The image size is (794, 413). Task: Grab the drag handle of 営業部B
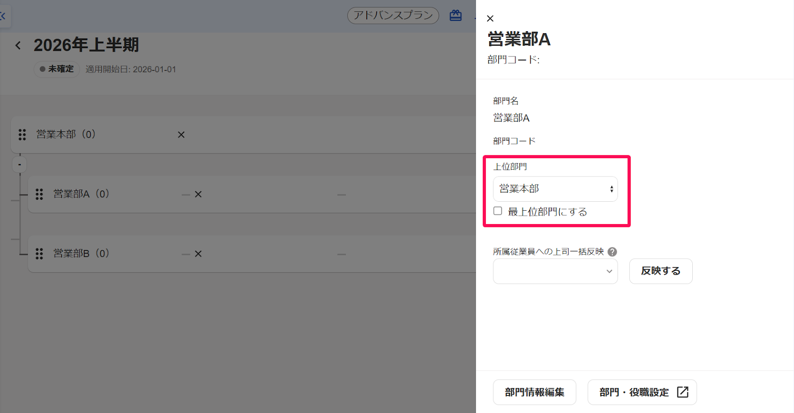tap(39, 254)
